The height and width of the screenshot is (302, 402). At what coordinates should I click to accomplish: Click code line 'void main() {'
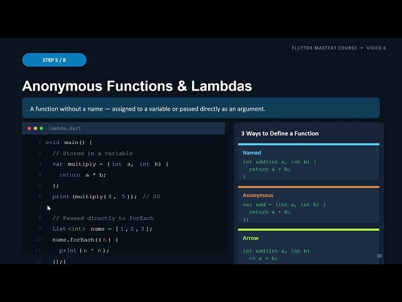click(68, 142)
